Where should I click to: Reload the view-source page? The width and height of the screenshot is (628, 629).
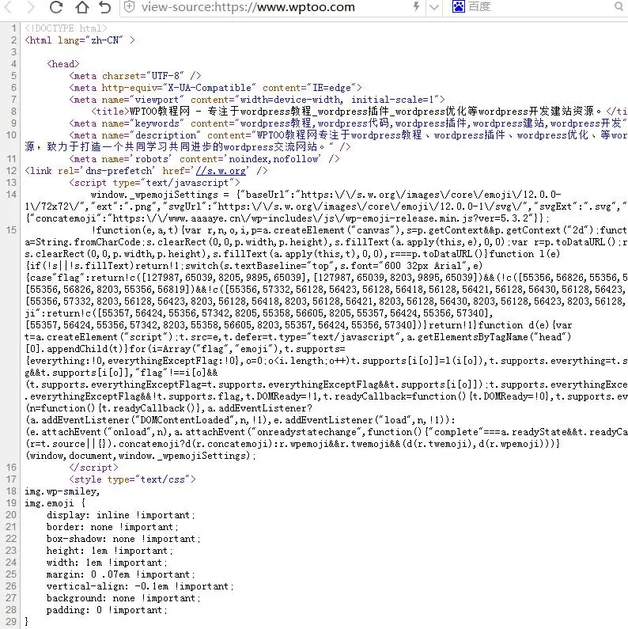(x=55, y=7)
